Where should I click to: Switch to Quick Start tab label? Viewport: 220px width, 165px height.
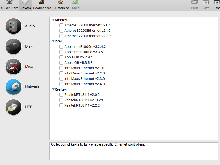point(10,8)
